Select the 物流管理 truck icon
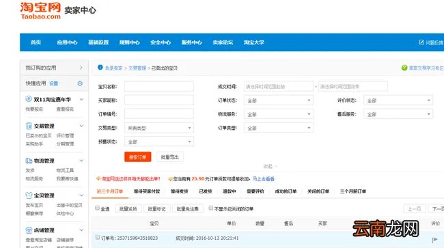Viewport: 444px width, 248px height. click(x=29, y=161)
